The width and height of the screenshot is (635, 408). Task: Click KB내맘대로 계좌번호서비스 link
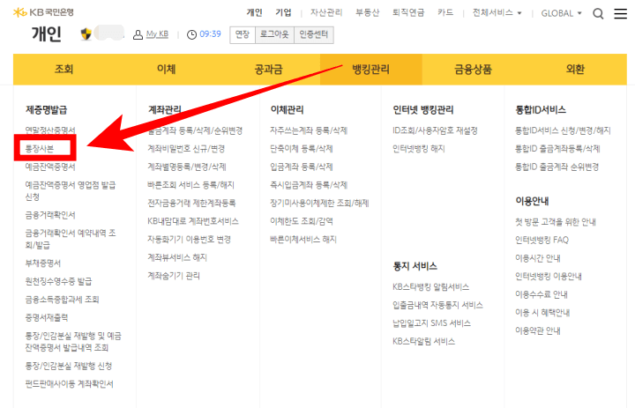[193, 221]
